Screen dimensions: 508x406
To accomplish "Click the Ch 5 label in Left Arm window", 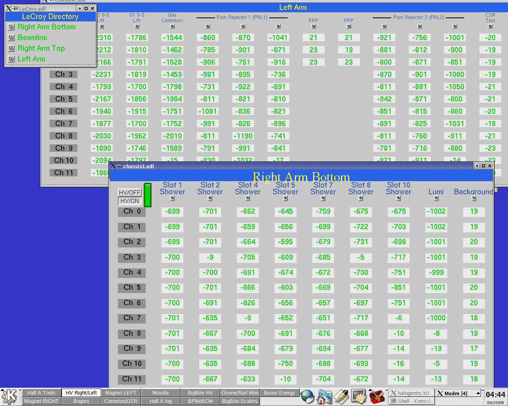I will tap(63, 99).
